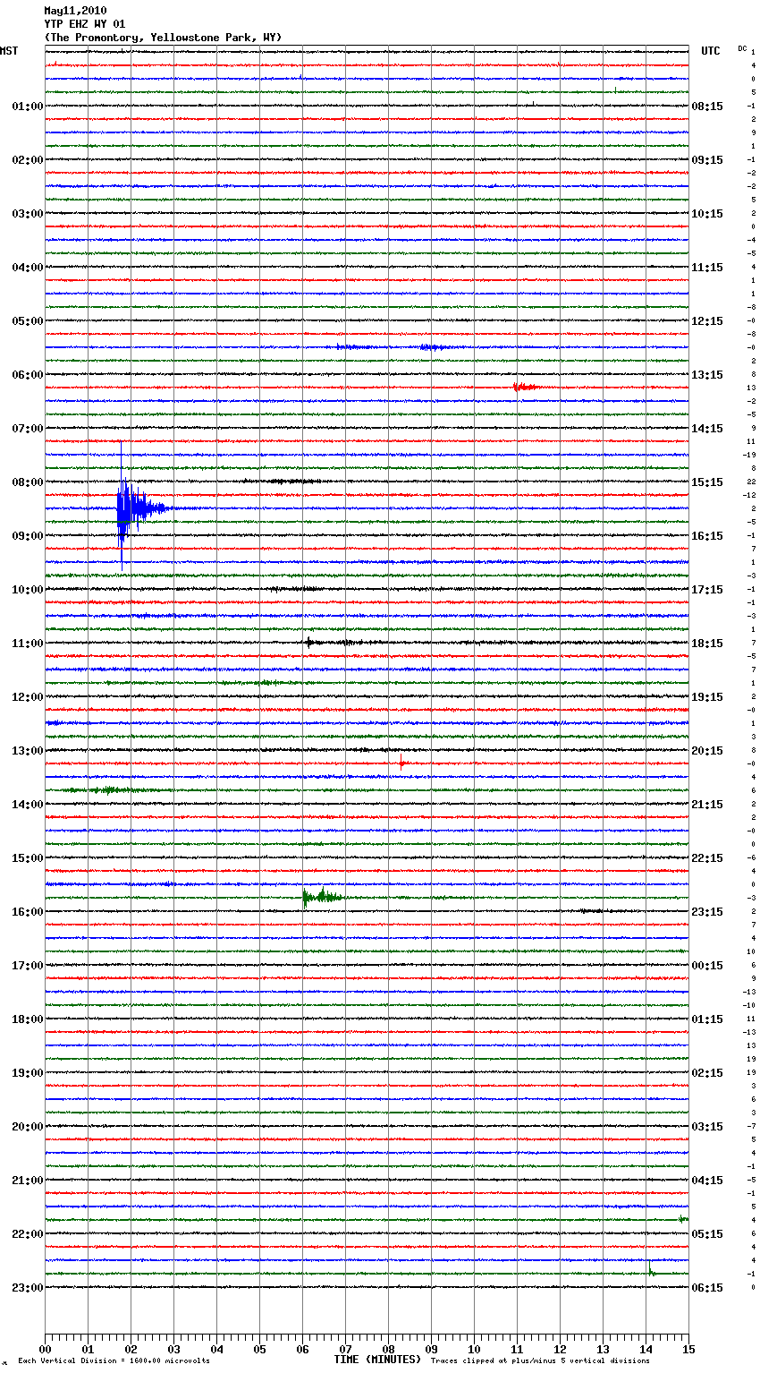
Task: Click the vertical division 1600.00 microvolts note
Action: pos(114,1361)
